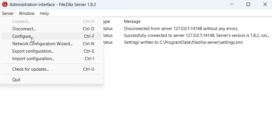This screenshot has width=272, height=131.
Task: Click Quit in the Server menu
Action: click(x=51, y=80)
